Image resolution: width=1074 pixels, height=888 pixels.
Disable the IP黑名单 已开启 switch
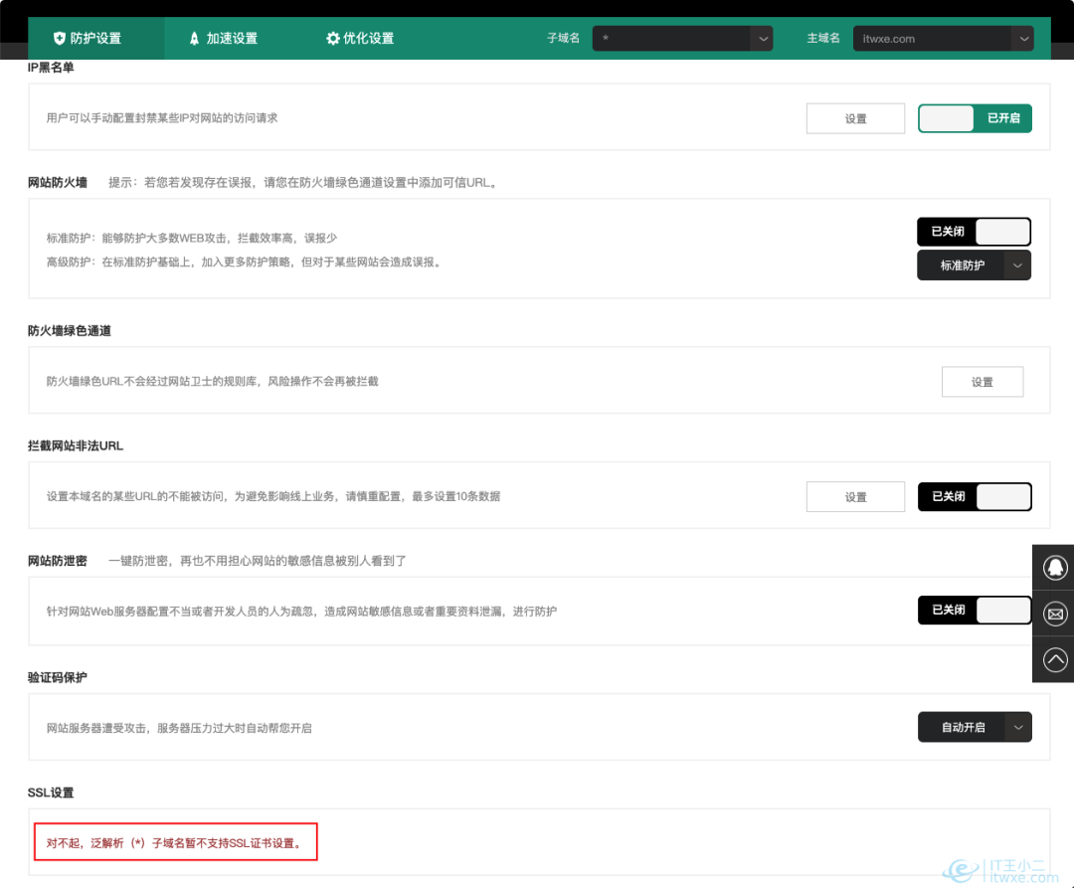pos(975,118)
